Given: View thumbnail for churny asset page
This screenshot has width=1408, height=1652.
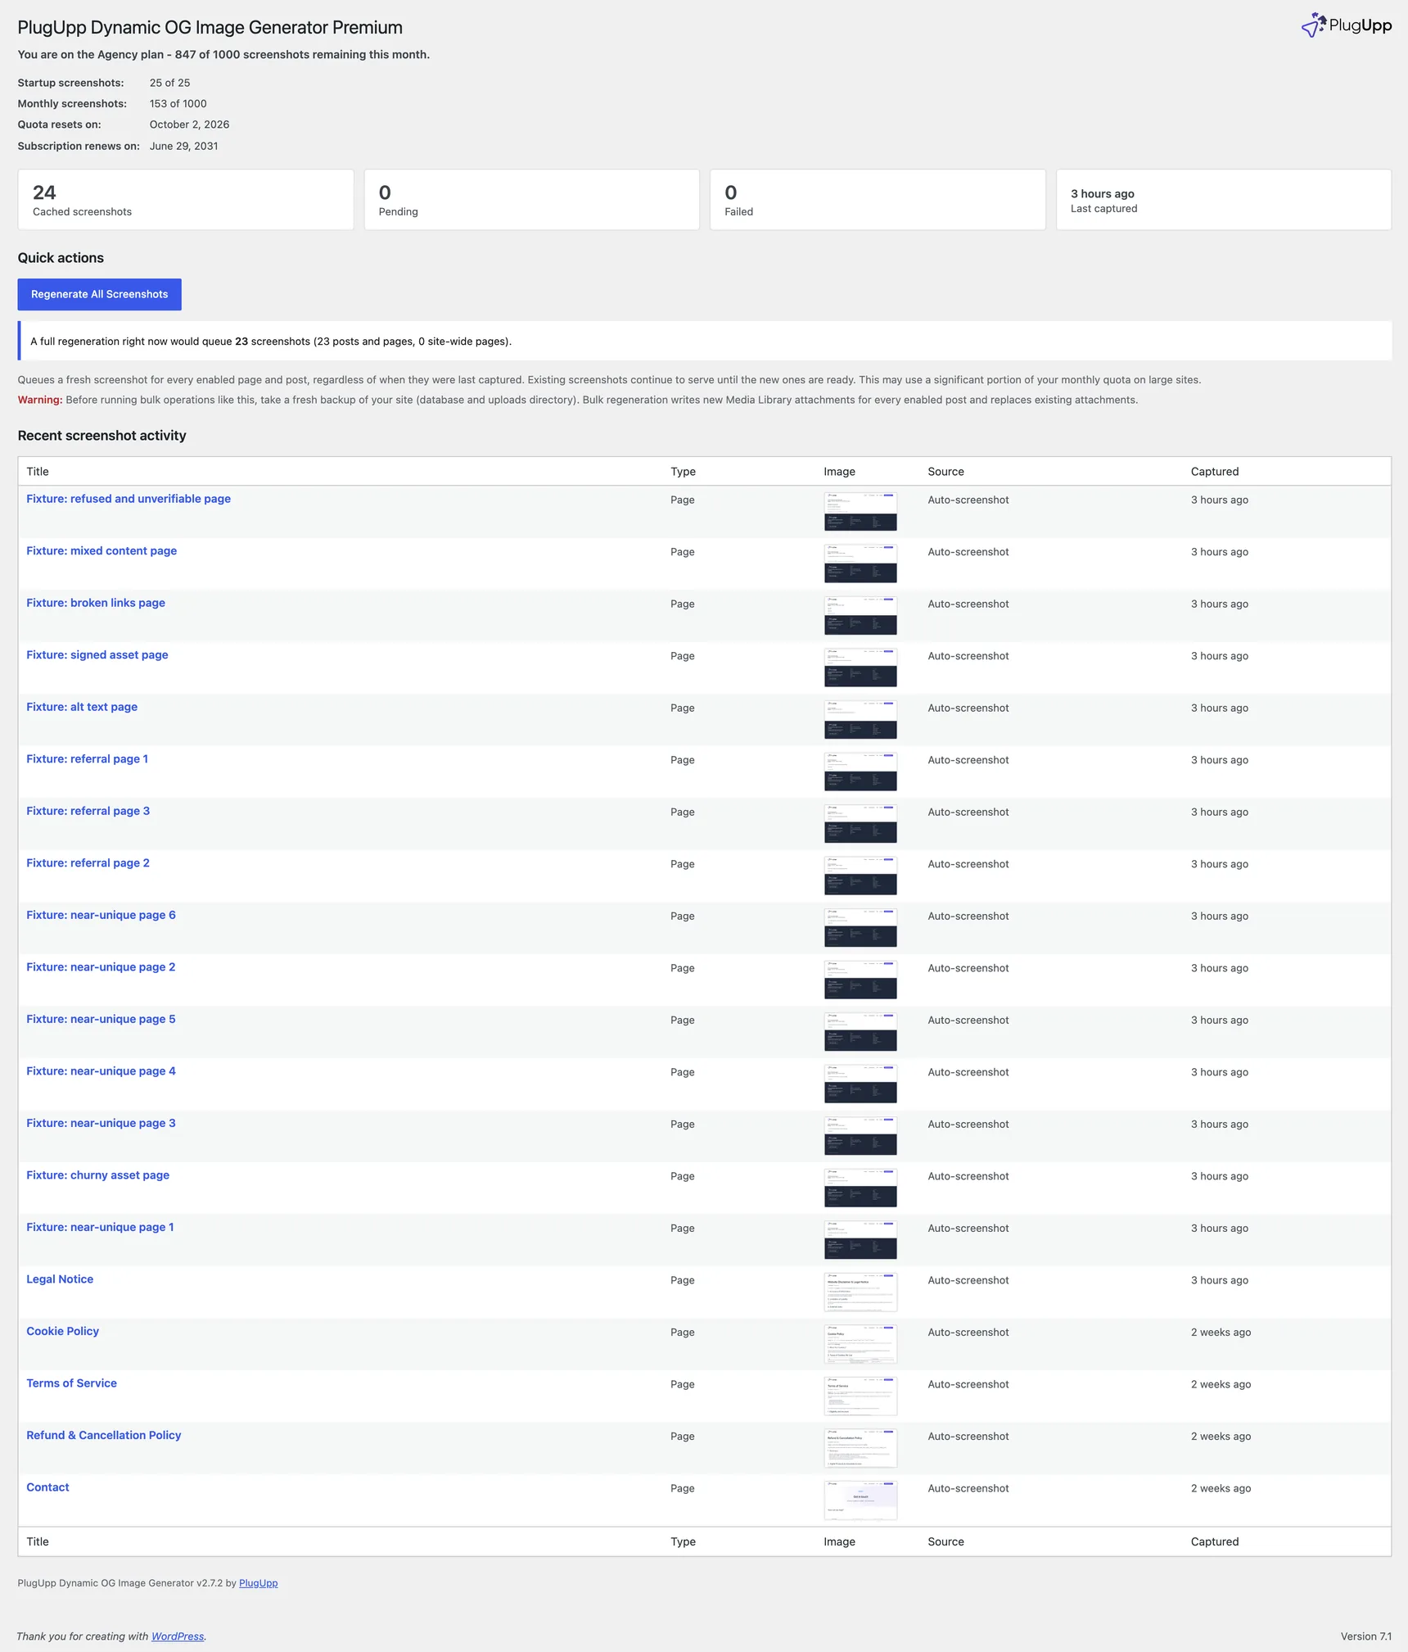Looking at the screenshot, I should (860, 1188).
